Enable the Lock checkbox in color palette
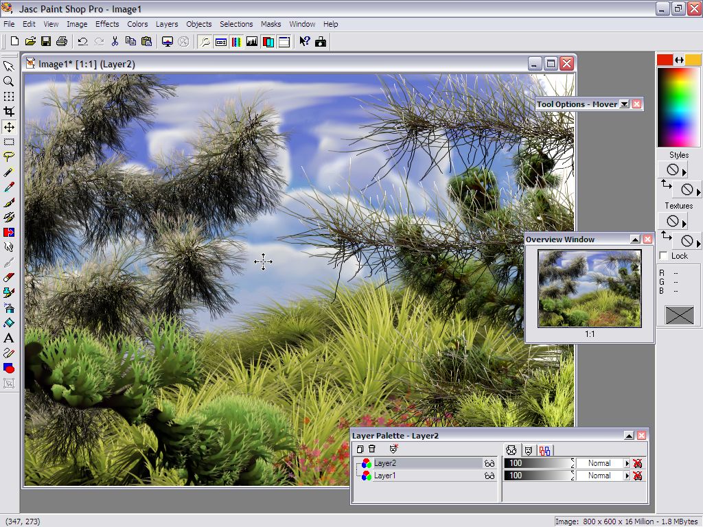The width and height of the screenshot is (703, 527). click(x=663, y=256)
